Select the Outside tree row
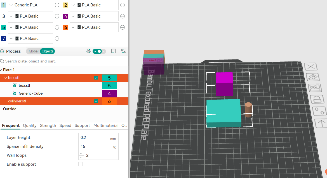Image resolution: width=327 pixels, height=178 pixels. click(64, 109)
